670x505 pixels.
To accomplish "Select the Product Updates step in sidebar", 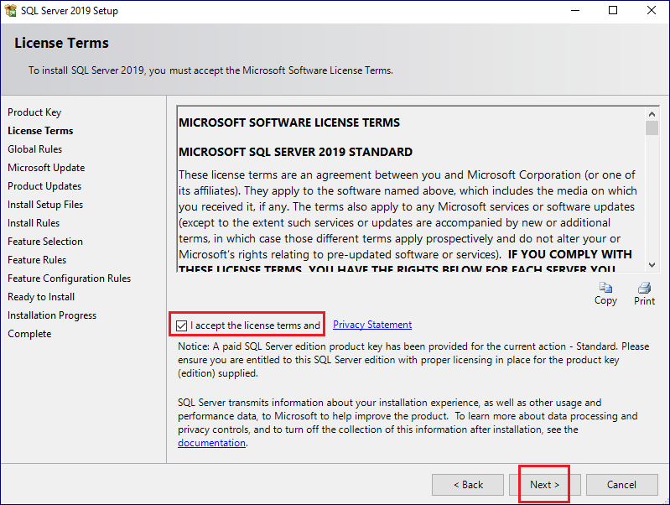I will 44,186.
